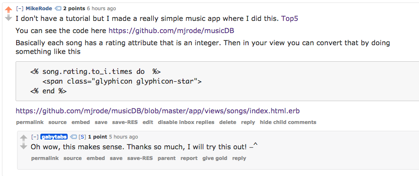The height and width of the screenshot is (176, 419).
Task: Upvote gabytabs' reply
Action: [x=23, y=138]
